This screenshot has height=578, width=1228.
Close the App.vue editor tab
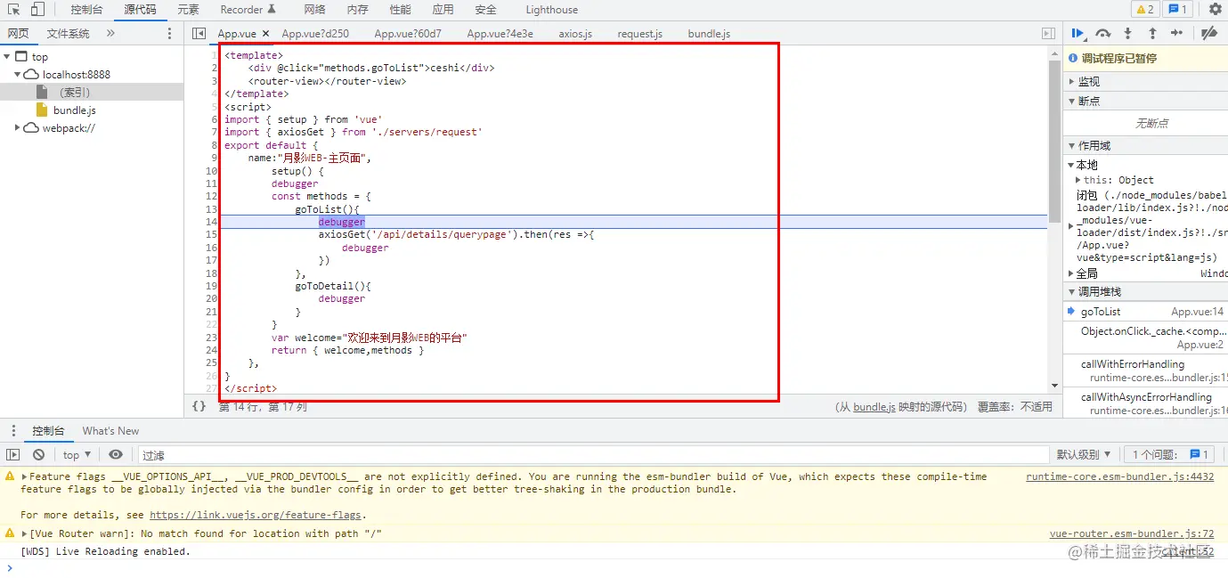[x=265, y=34]
